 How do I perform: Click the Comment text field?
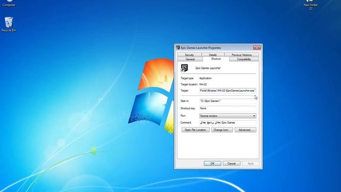coord(228,123)
